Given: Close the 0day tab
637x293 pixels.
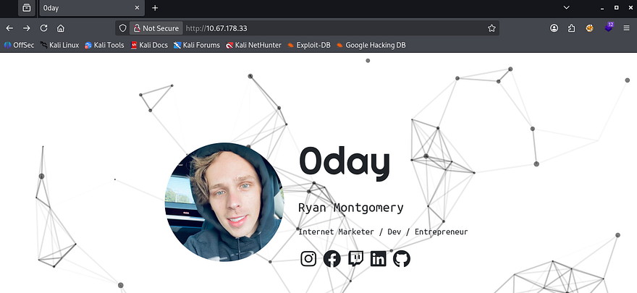Looking at the screenshot, I should (x=137, y=8).
